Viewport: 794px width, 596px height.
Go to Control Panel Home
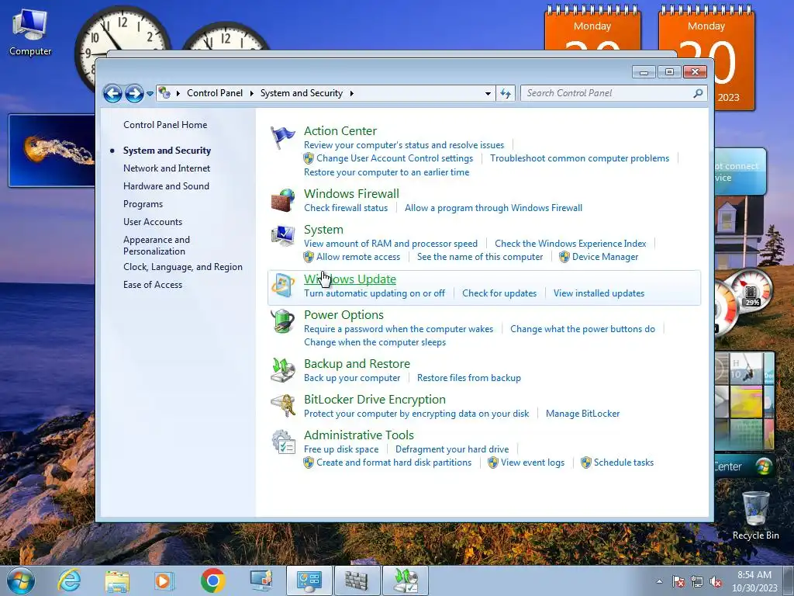(165, 125)
